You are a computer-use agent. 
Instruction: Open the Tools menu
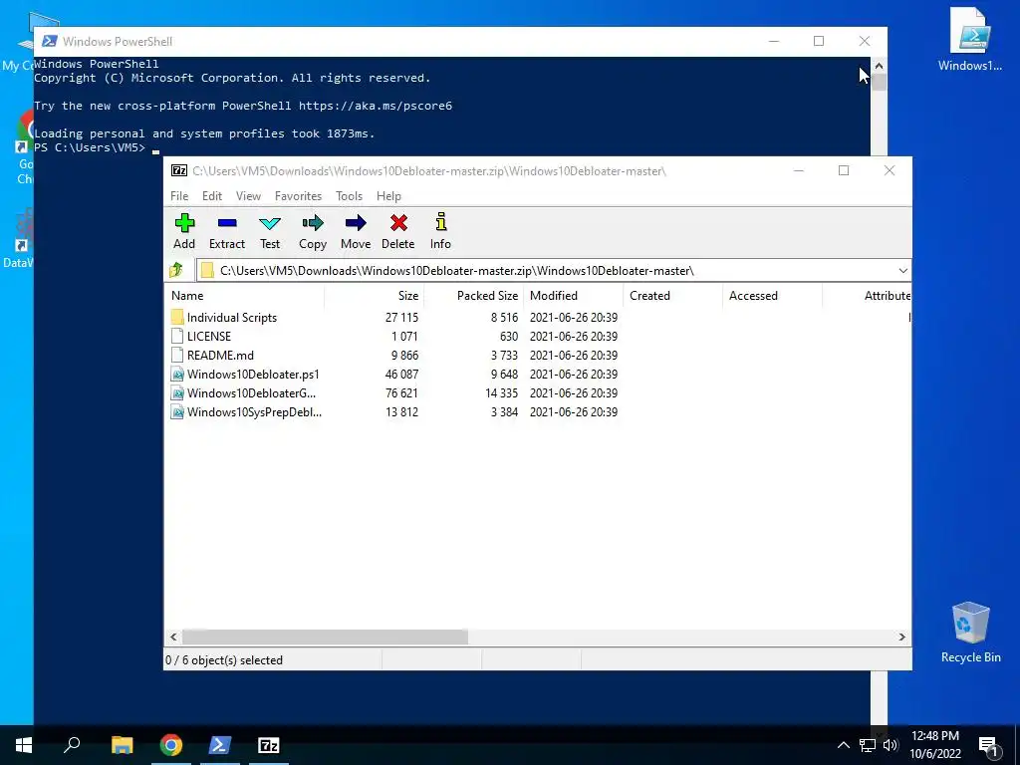click(349, 196)
